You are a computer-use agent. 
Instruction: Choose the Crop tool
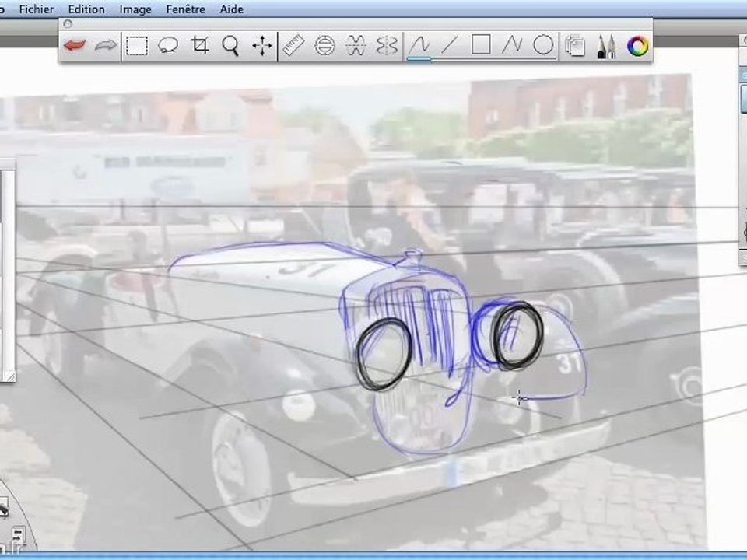[200, 45]
